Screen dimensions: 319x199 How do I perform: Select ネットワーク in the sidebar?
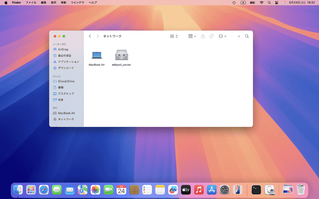[63, 119]
